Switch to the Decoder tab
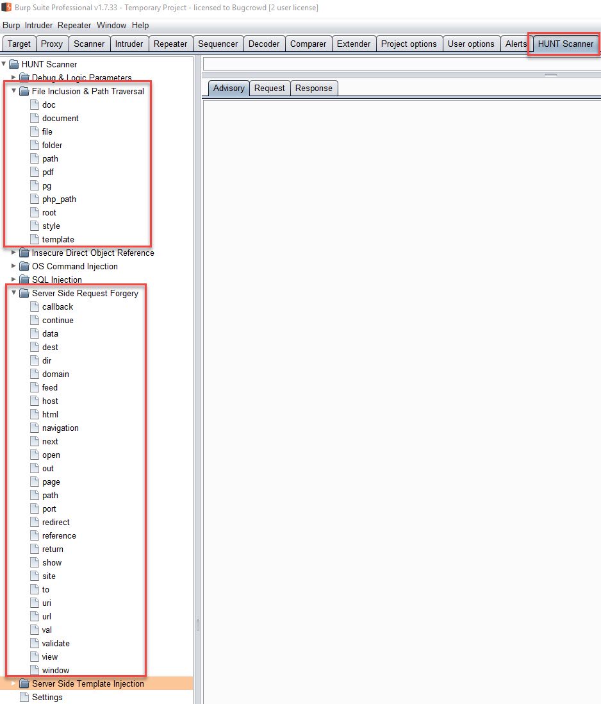The image size is (601, 704). 264,44
